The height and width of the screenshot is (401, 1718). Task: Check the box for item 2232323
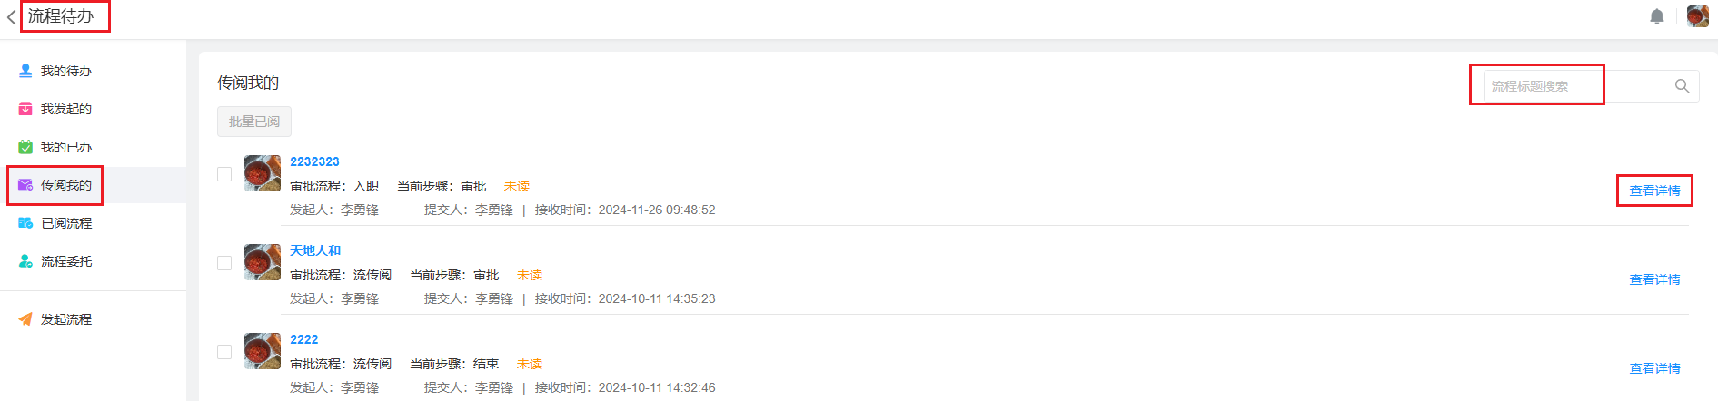224,174
